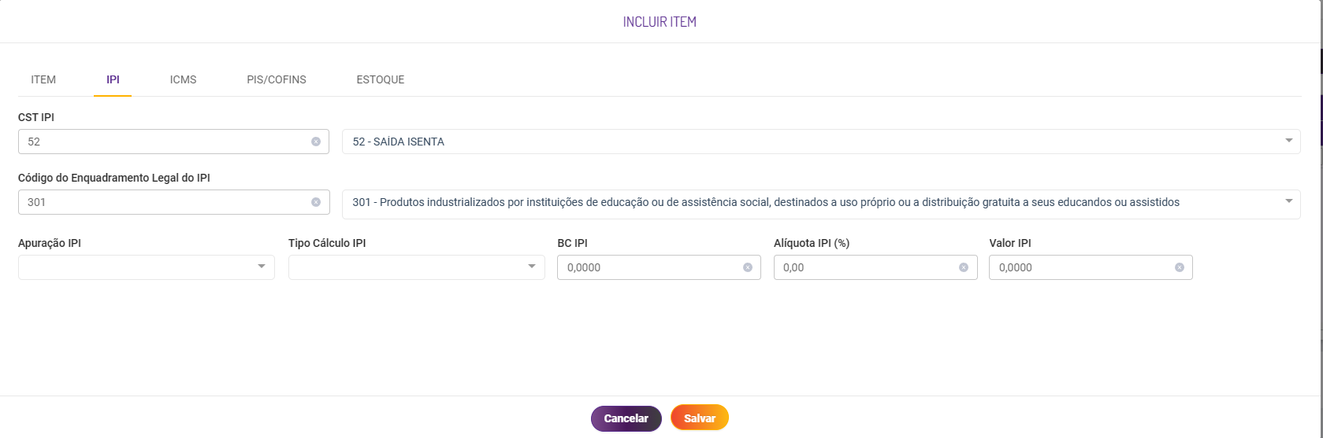Image resolution: width=1323 pixels, height=438 pixels.
Task: Clear the Enquadramento Legal 301 code field
Action: coord(316,202)
